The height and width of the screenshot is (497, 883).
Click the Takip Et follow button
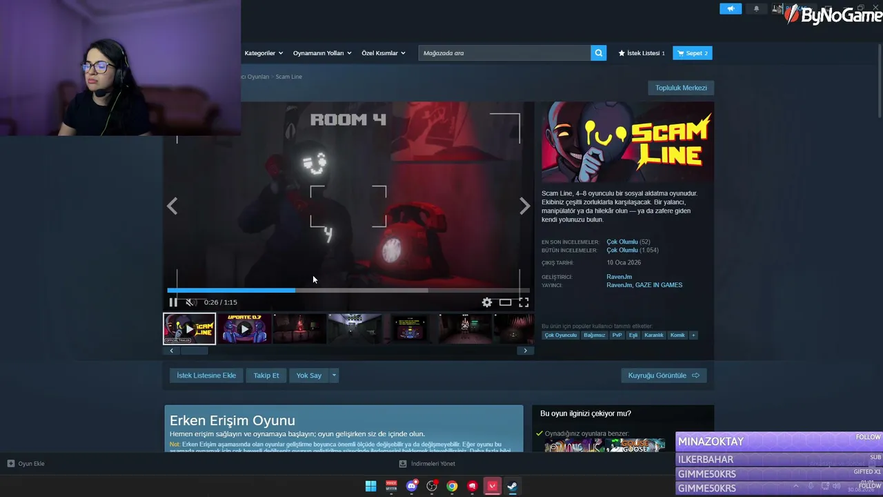[266, 376]
